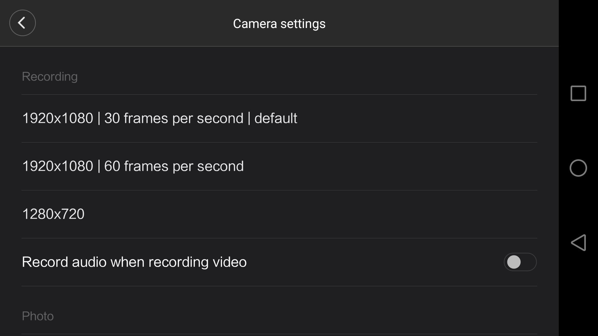The image size is (598, 336).
Task: Navigate back with system triangle button
Action: point(578,243)
